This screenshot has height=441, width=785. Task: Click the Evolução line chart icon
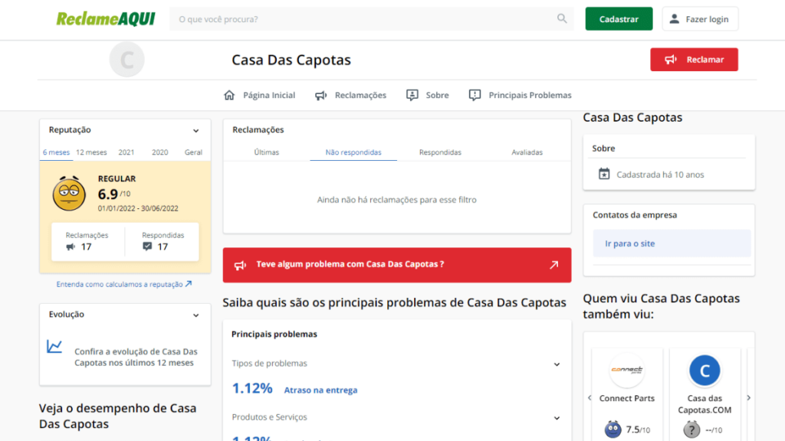click(54, 346)
